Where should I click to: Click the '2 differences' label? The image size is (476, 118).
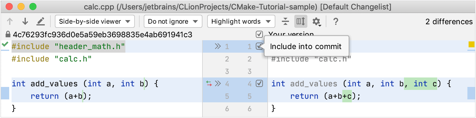(449, 22)
